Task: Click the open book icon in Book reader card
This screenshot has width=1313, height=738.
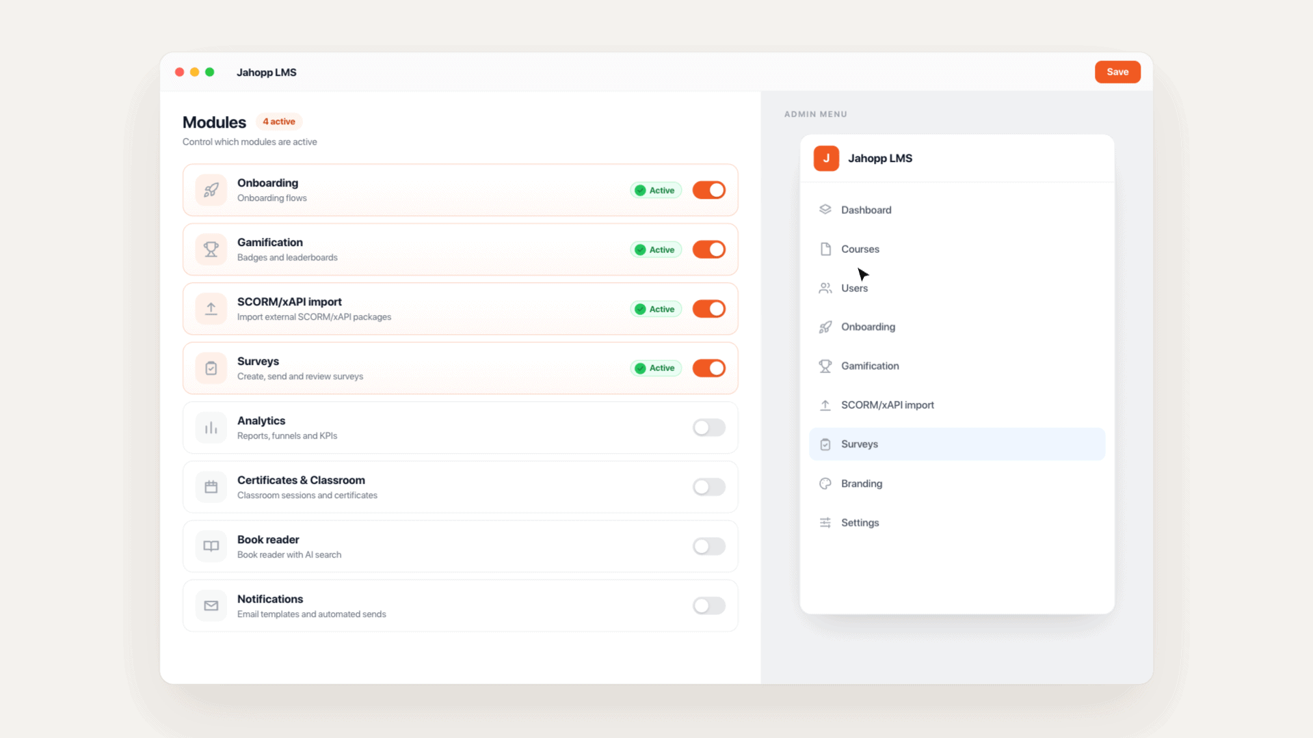Action: coord(211,546)
